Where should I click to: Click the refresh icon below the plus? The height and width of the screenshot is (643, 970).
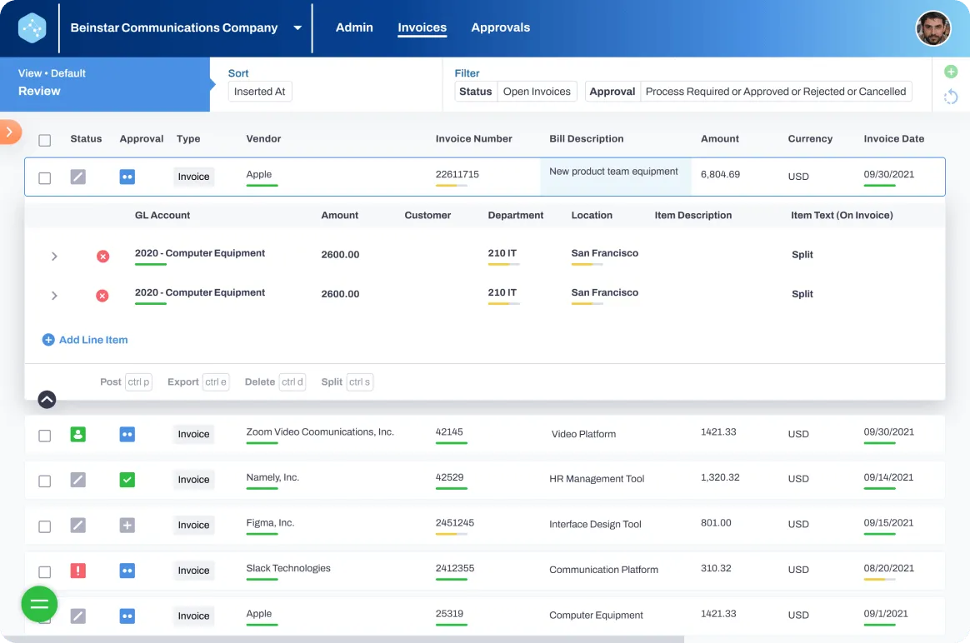tap(950, 97)
